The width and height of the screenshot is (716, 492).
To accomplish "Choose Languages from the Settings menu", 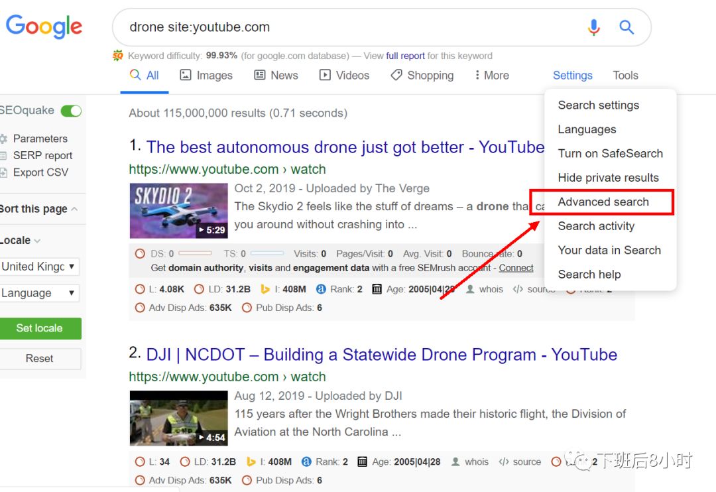I will point(587,129).
